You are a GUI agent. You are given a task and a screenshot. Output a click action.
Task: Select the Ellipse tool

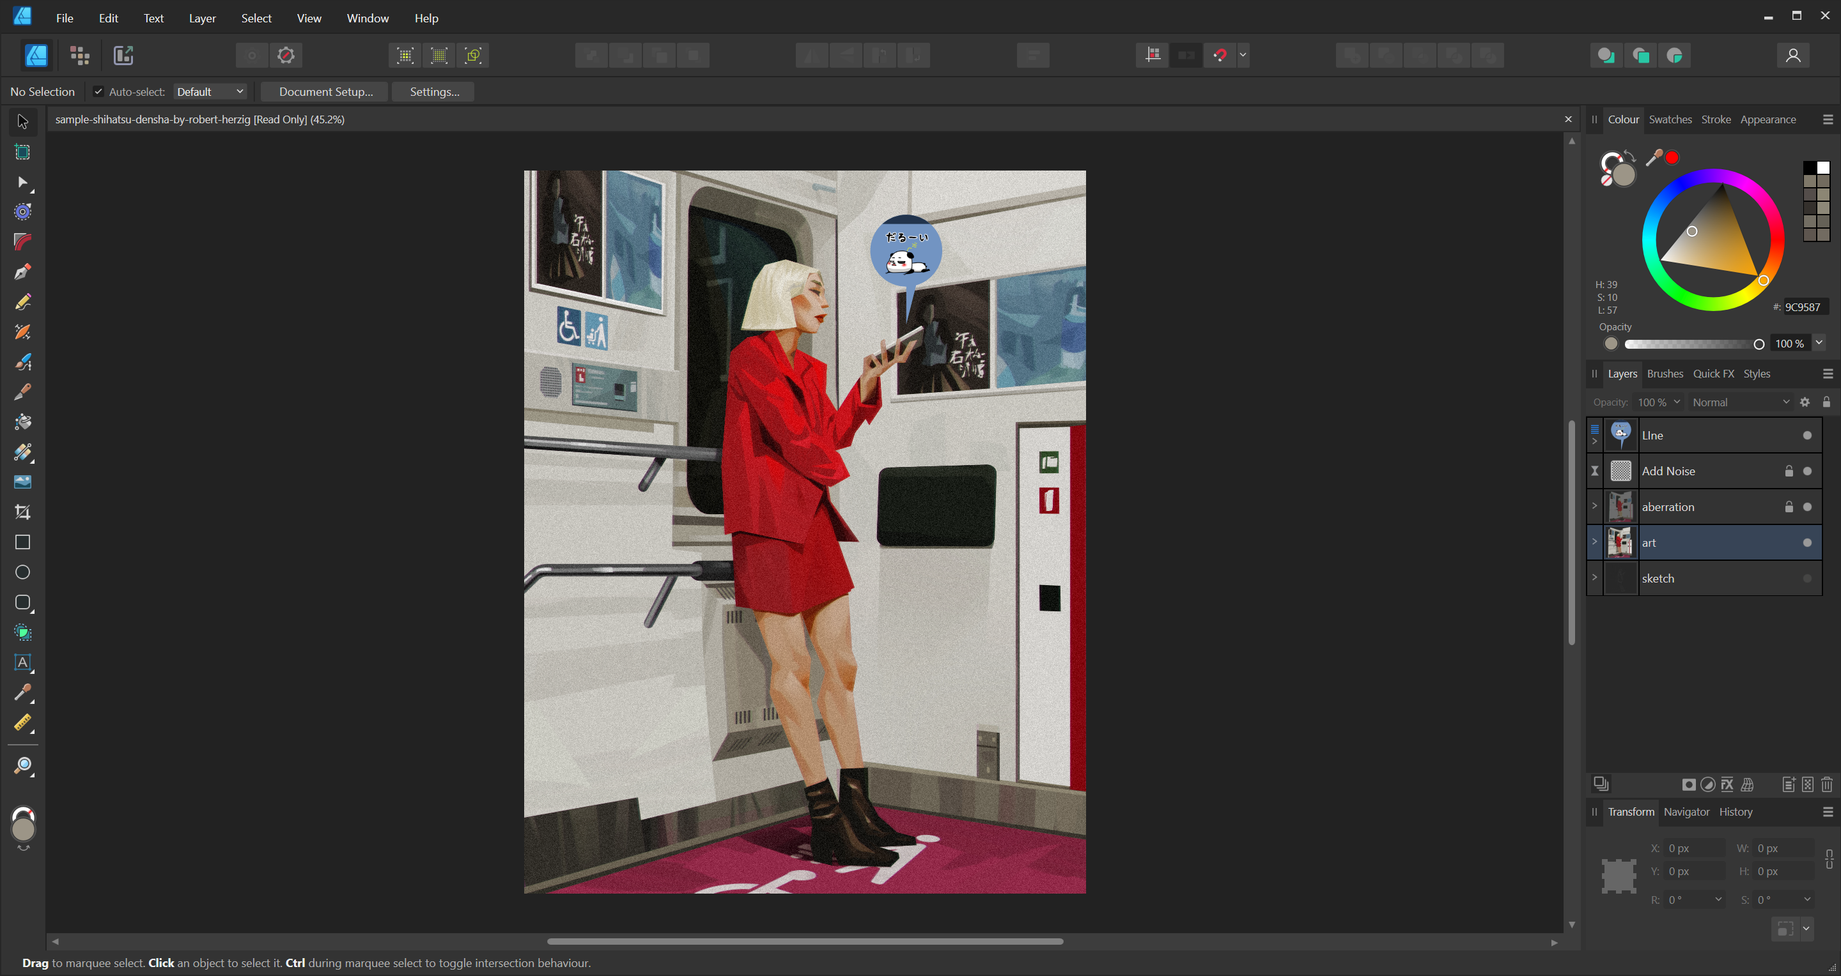(22, 572)
